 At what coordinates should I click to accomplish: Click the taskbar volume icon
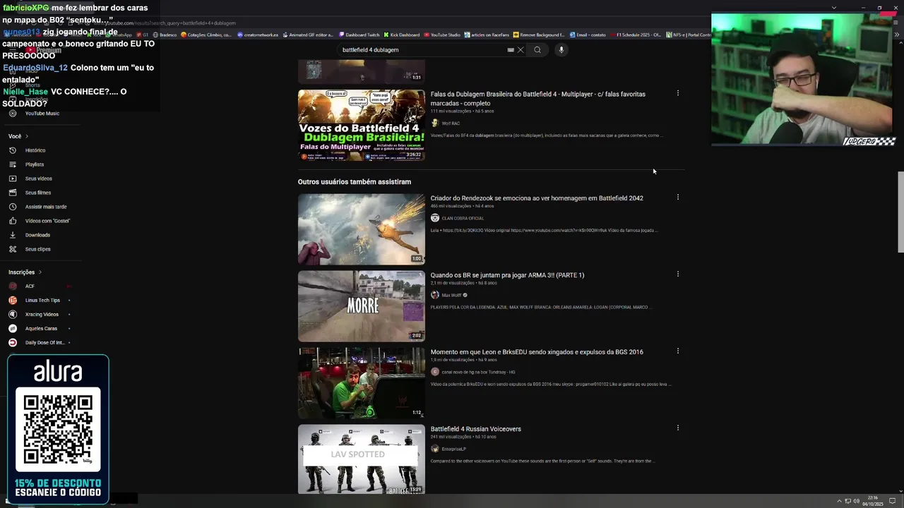point(857,501)
